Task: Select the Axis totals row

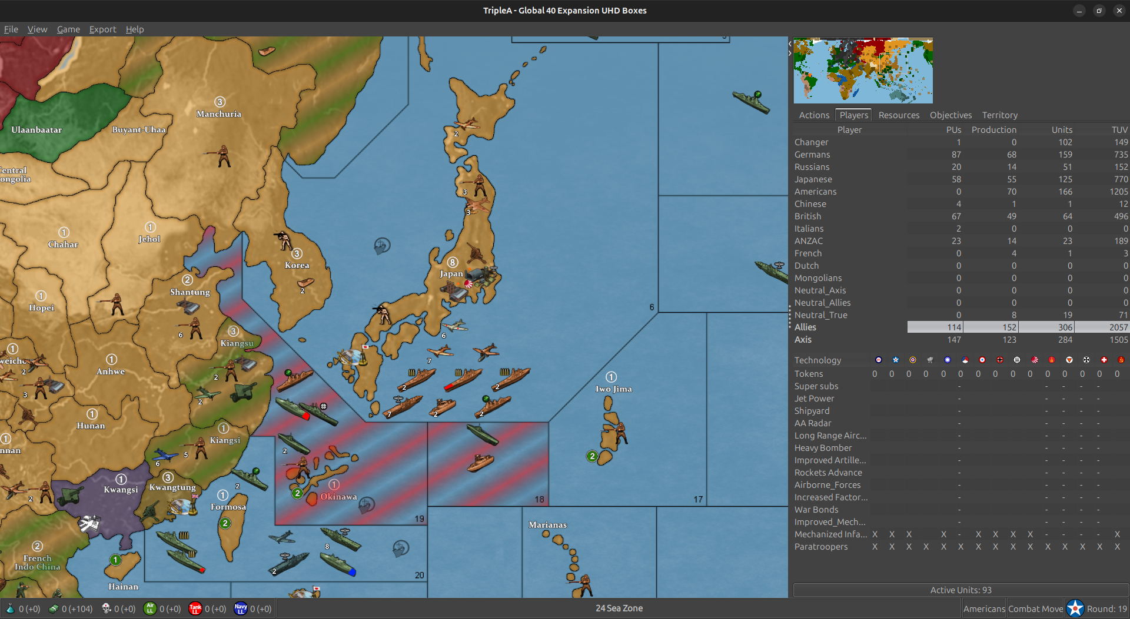Action: coord(960,340)
